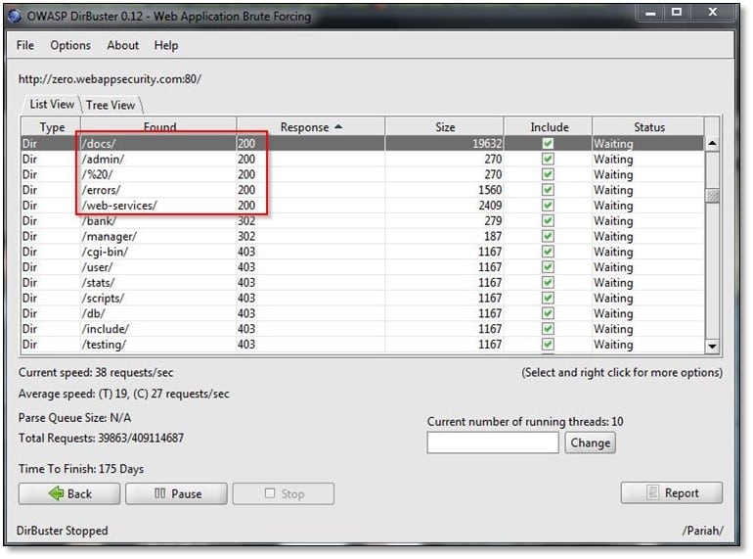Uncheck Include for the /docs/ row
This screenshot has height=559, width=753.
pos(548,144)
